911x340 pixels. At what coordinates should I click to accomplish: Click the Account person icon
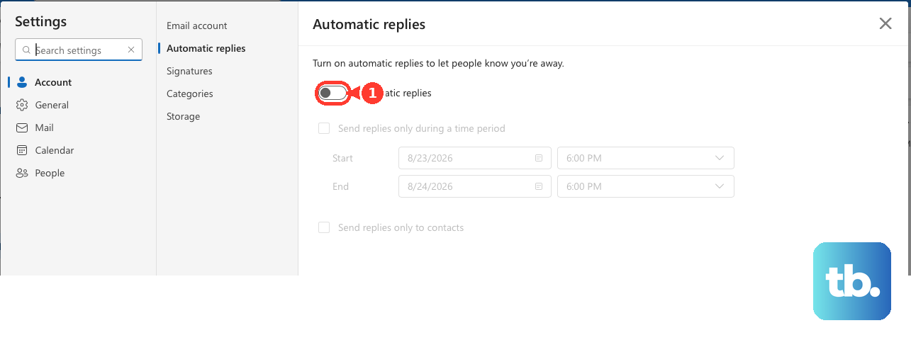(22, 82)
